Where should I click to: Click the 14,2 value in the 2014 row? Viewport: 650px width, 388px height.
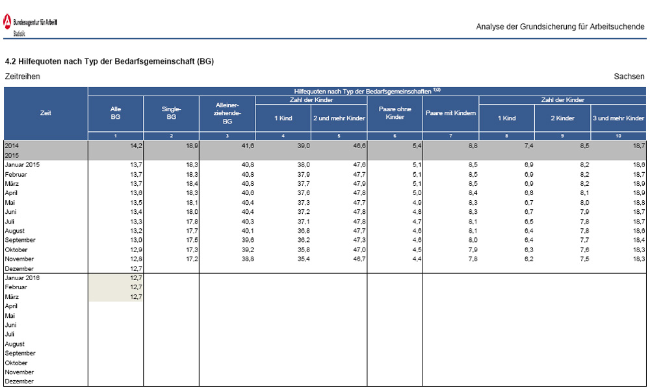[x=136, y=146]
